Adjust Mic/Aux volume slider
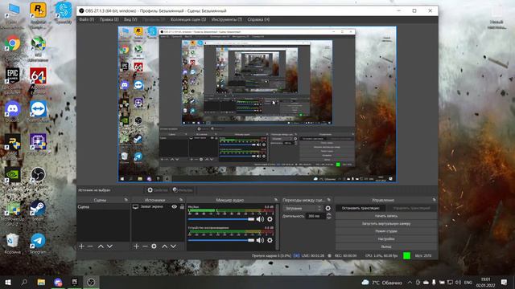This screenshot has height=289, width=515. (221, 219)
